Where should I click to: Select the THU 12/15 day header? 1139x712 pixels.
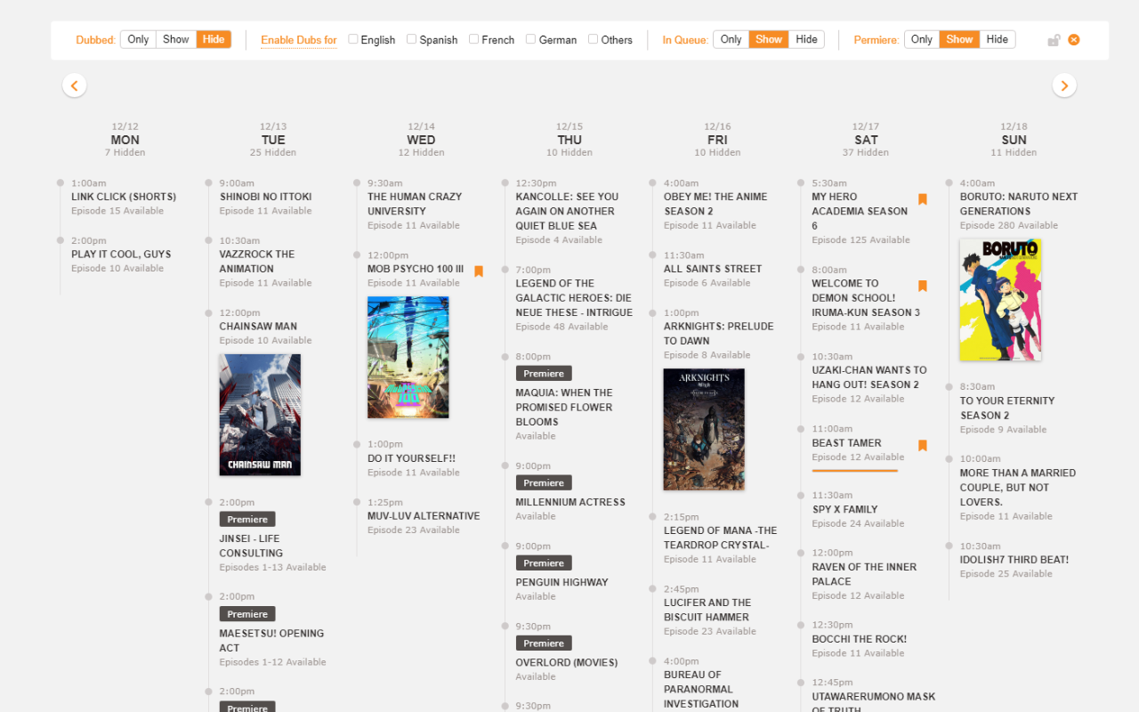tap(569, 140)
